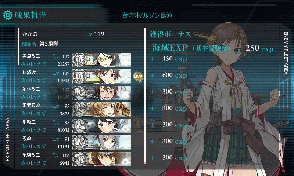Click the 海域EXP base experience heading
The image size is (294, 176).
[x=191, y=48]
